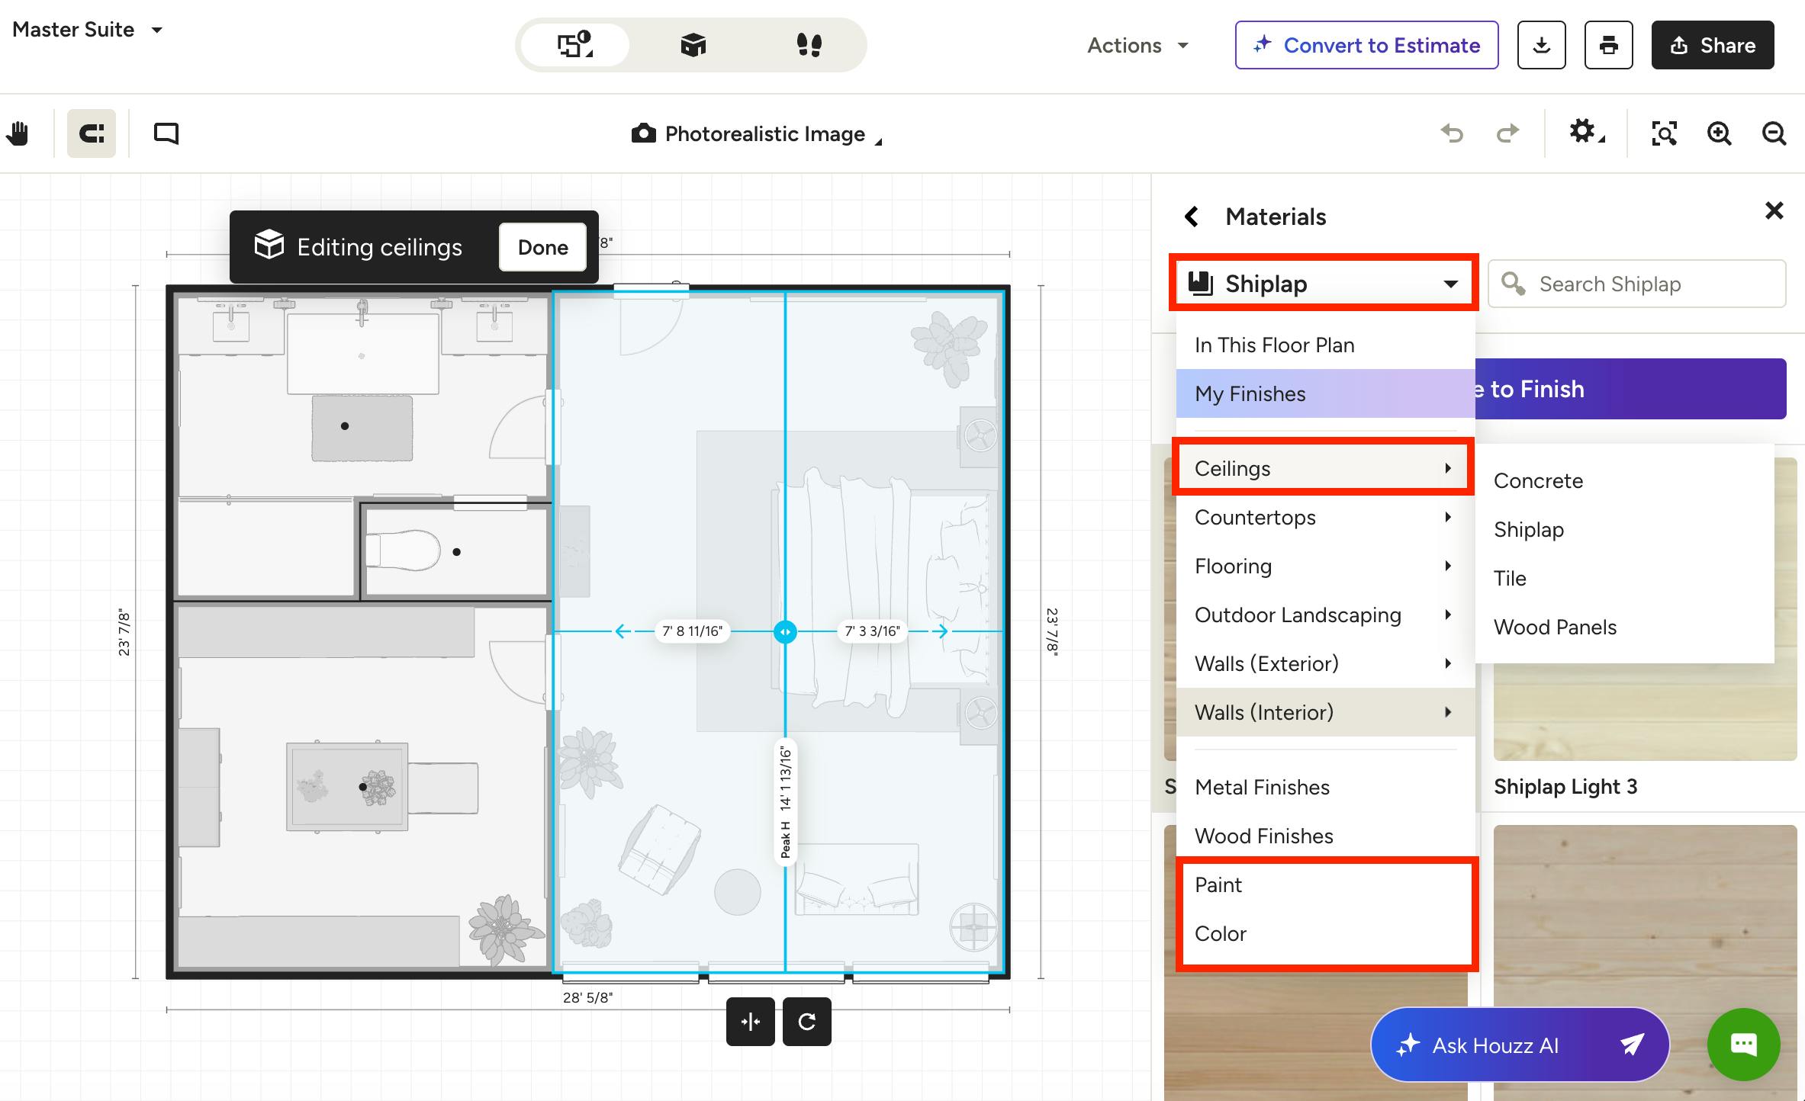Switch to 3D cube view
1805x1101 pixels.
[693, 45]
